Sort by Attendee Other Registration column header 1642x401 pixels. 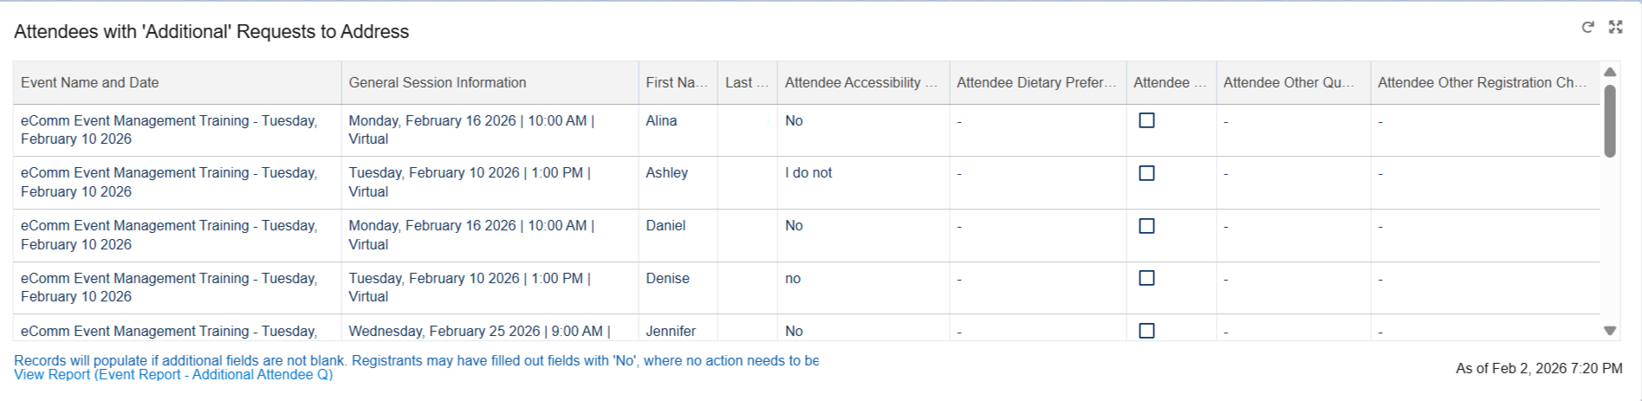tap(1482, 83)
